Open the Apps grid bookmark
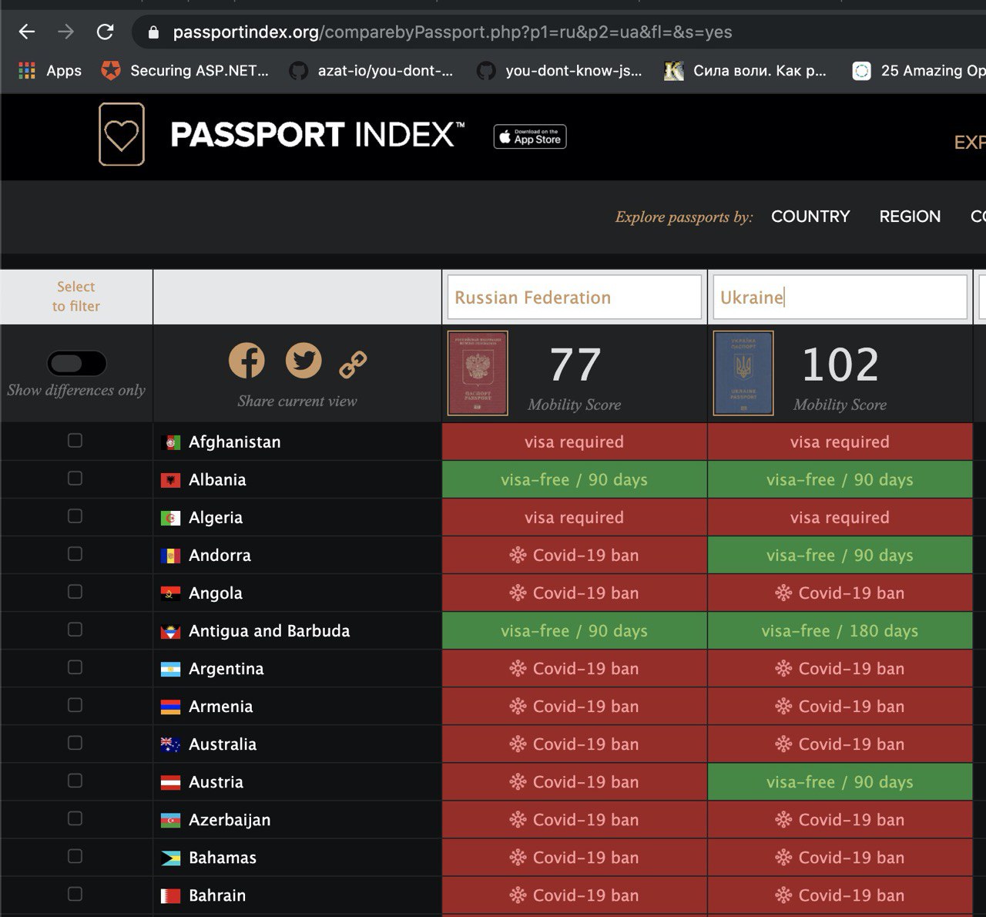986x917 pixels. (50, 71)
